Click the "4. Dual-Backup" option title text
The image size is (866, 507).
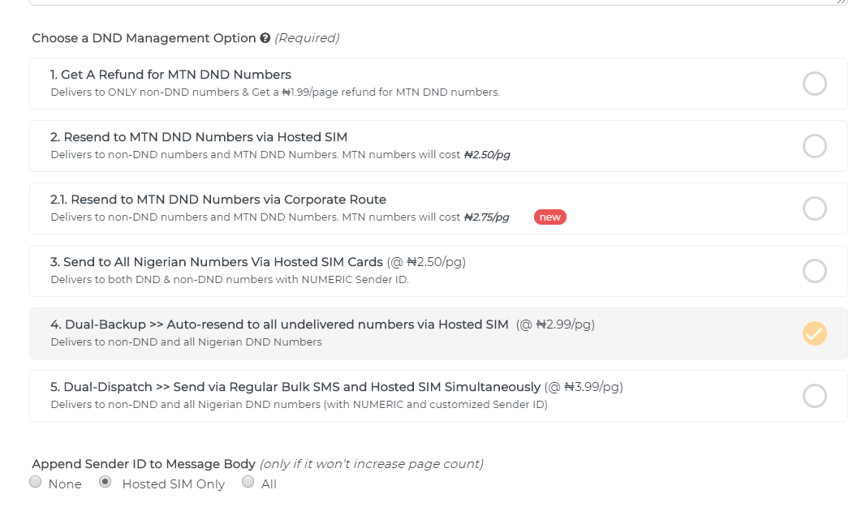[x=279, y=324]
